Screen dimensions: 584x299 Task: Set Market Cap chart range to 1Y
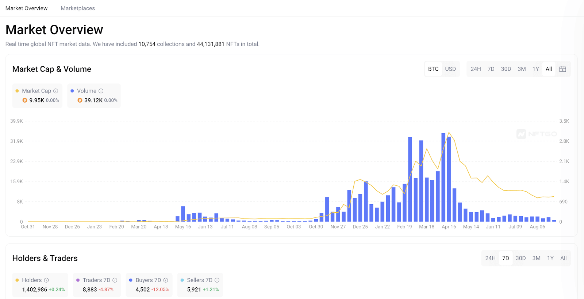535,69
